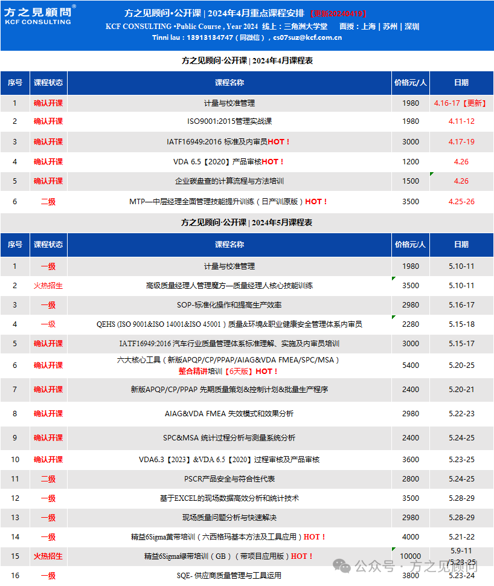Click the date 5.15-17
The image size is (494, 586).
461,344
